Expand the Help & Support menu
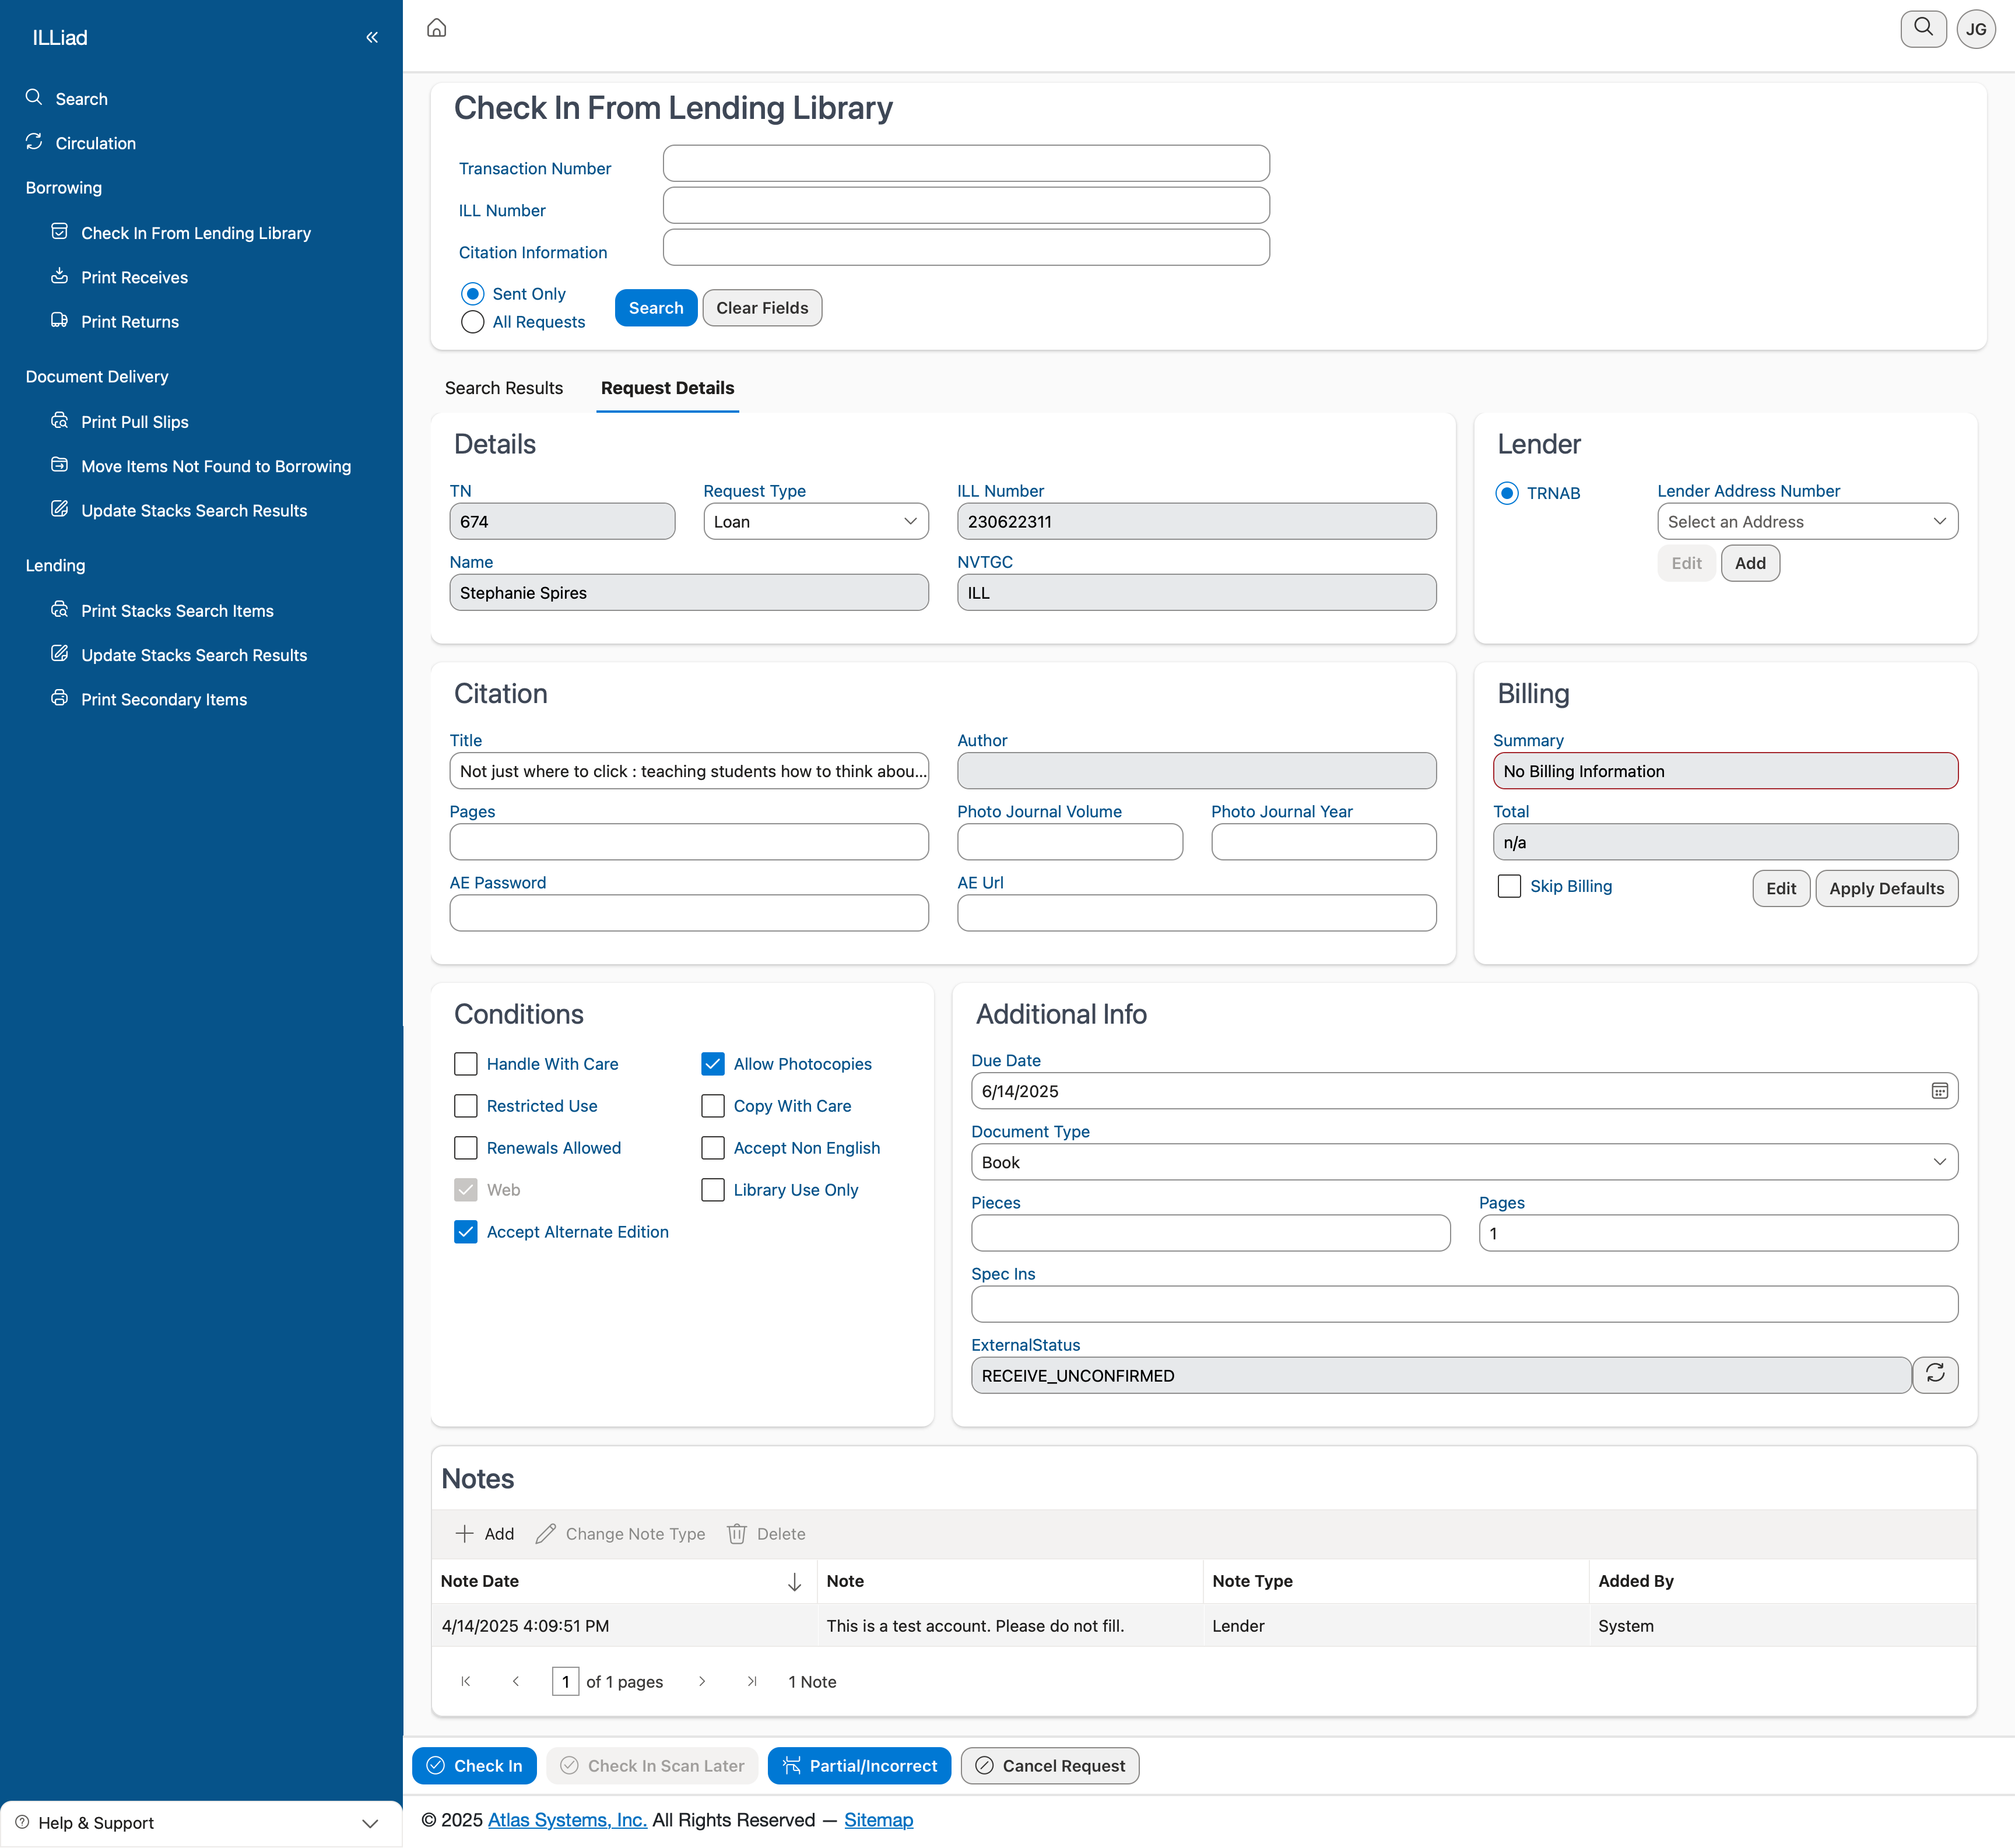The height and width of the screenshot is (1848, 2015). pyautogui.click(x=200, y=1822)
